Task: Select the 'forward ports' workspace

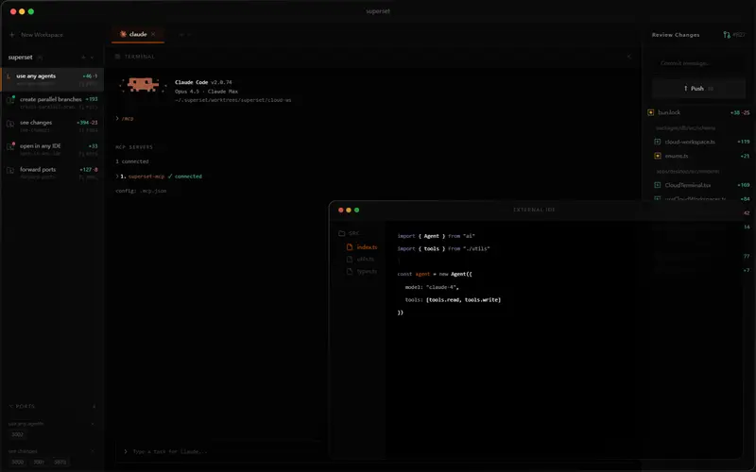Action: click(x=52, y=173)
